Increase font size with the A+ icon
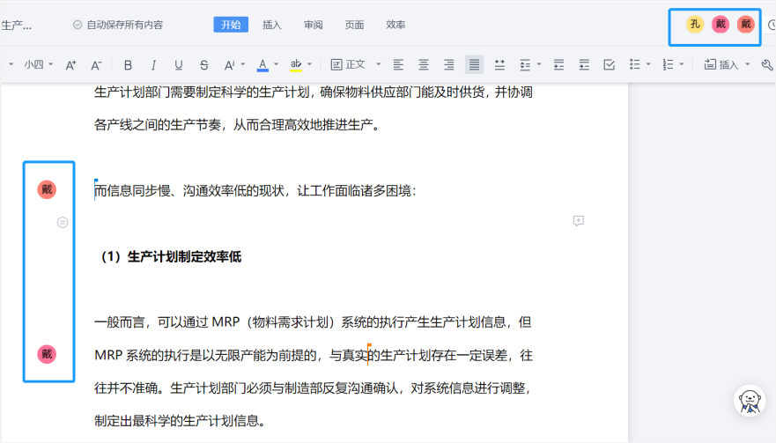This screenshot has height=443, width=776. [x=70, y=65]
